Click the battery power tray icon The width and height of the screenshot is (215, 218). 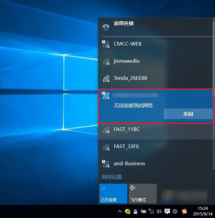pos(143,211)
